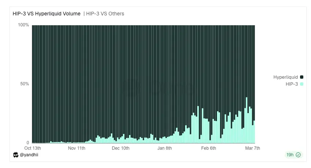The image size is (311, 168).
Task: Click the subtitle HIP-3 VS Others
Action: 105,14
